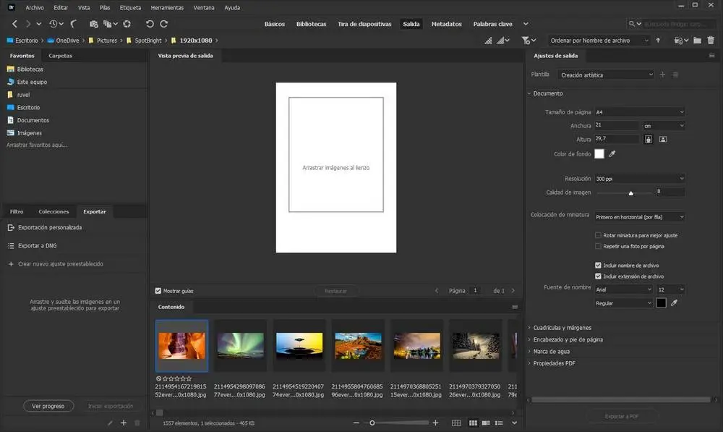Screen dimensions: 723x432
Task: Toggle ascending sort order arrow
Action: (658, 41)
